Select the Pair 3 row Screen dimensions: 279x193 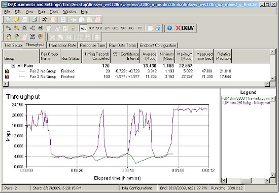click(136, 77)
